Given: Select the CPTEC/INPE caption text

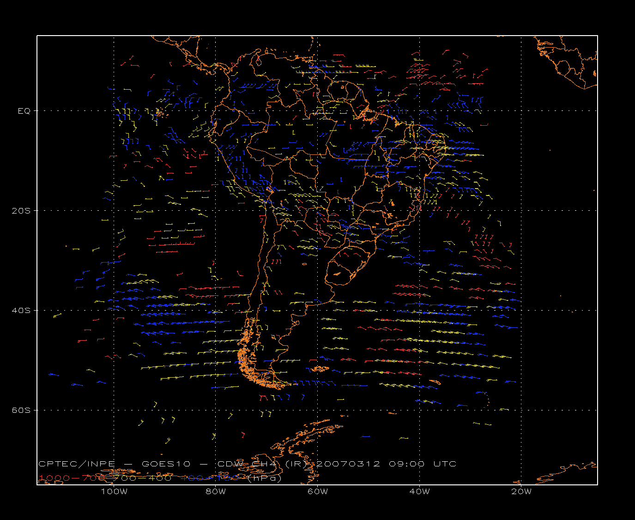Looking at the screenshot, I should (77, 464).
